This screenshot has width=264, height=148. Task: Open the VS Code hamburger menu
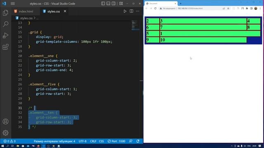coord(13,4)
